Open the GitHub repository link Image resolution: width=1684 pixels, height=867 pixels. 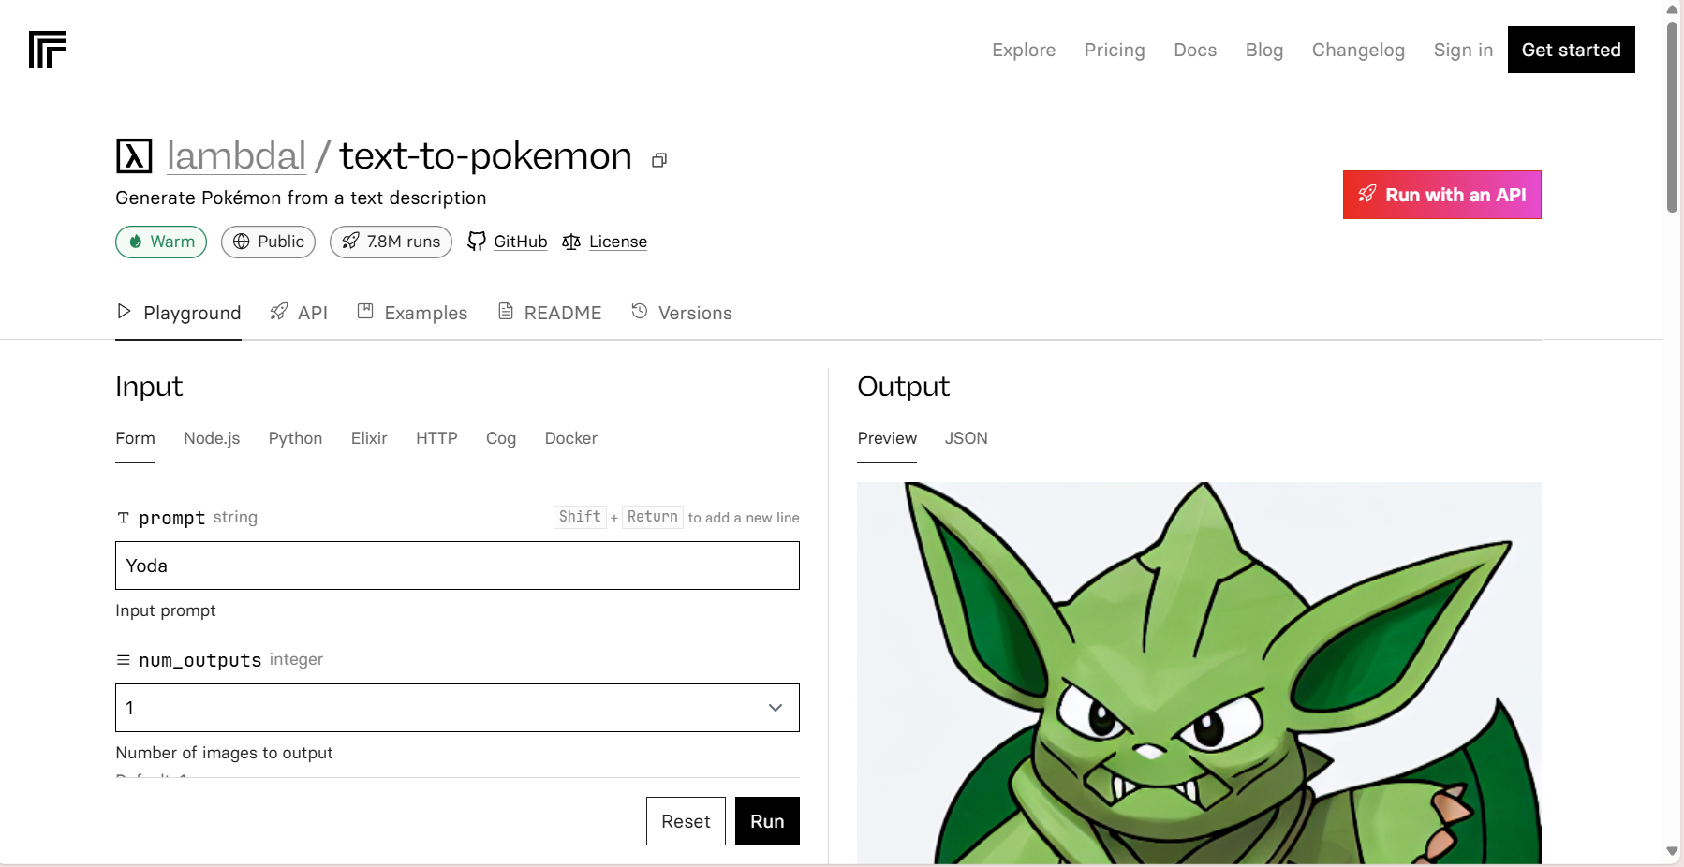[521, 242]
